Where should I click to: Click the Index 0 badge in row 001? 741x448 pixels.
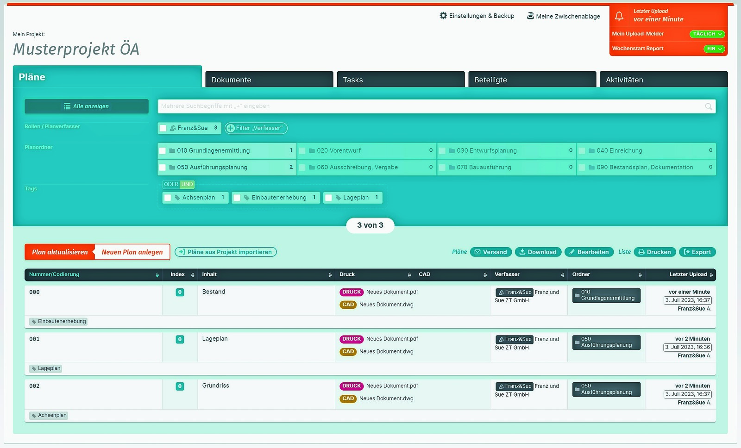(180, 339)
